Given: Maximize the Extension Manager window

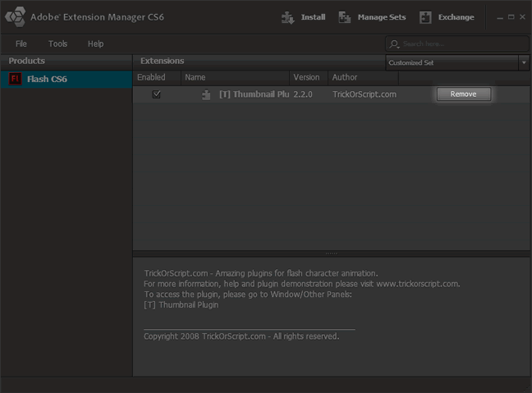Looking at the screenshot, I should click(511, 17).
